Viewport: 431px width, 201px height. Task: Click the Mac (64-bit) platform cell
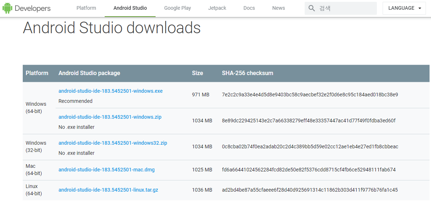coord(34,170)
